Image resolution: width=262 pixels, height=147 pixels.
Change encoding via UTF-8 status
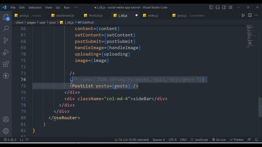coord(172,140)
